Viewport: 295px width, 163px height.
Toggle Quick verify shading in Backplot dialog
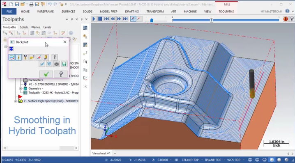(x=46, y=57)
